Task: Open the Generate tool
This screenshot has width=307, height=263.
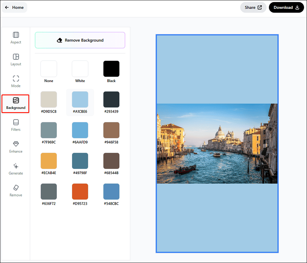Action: click(x=15, y=169)
